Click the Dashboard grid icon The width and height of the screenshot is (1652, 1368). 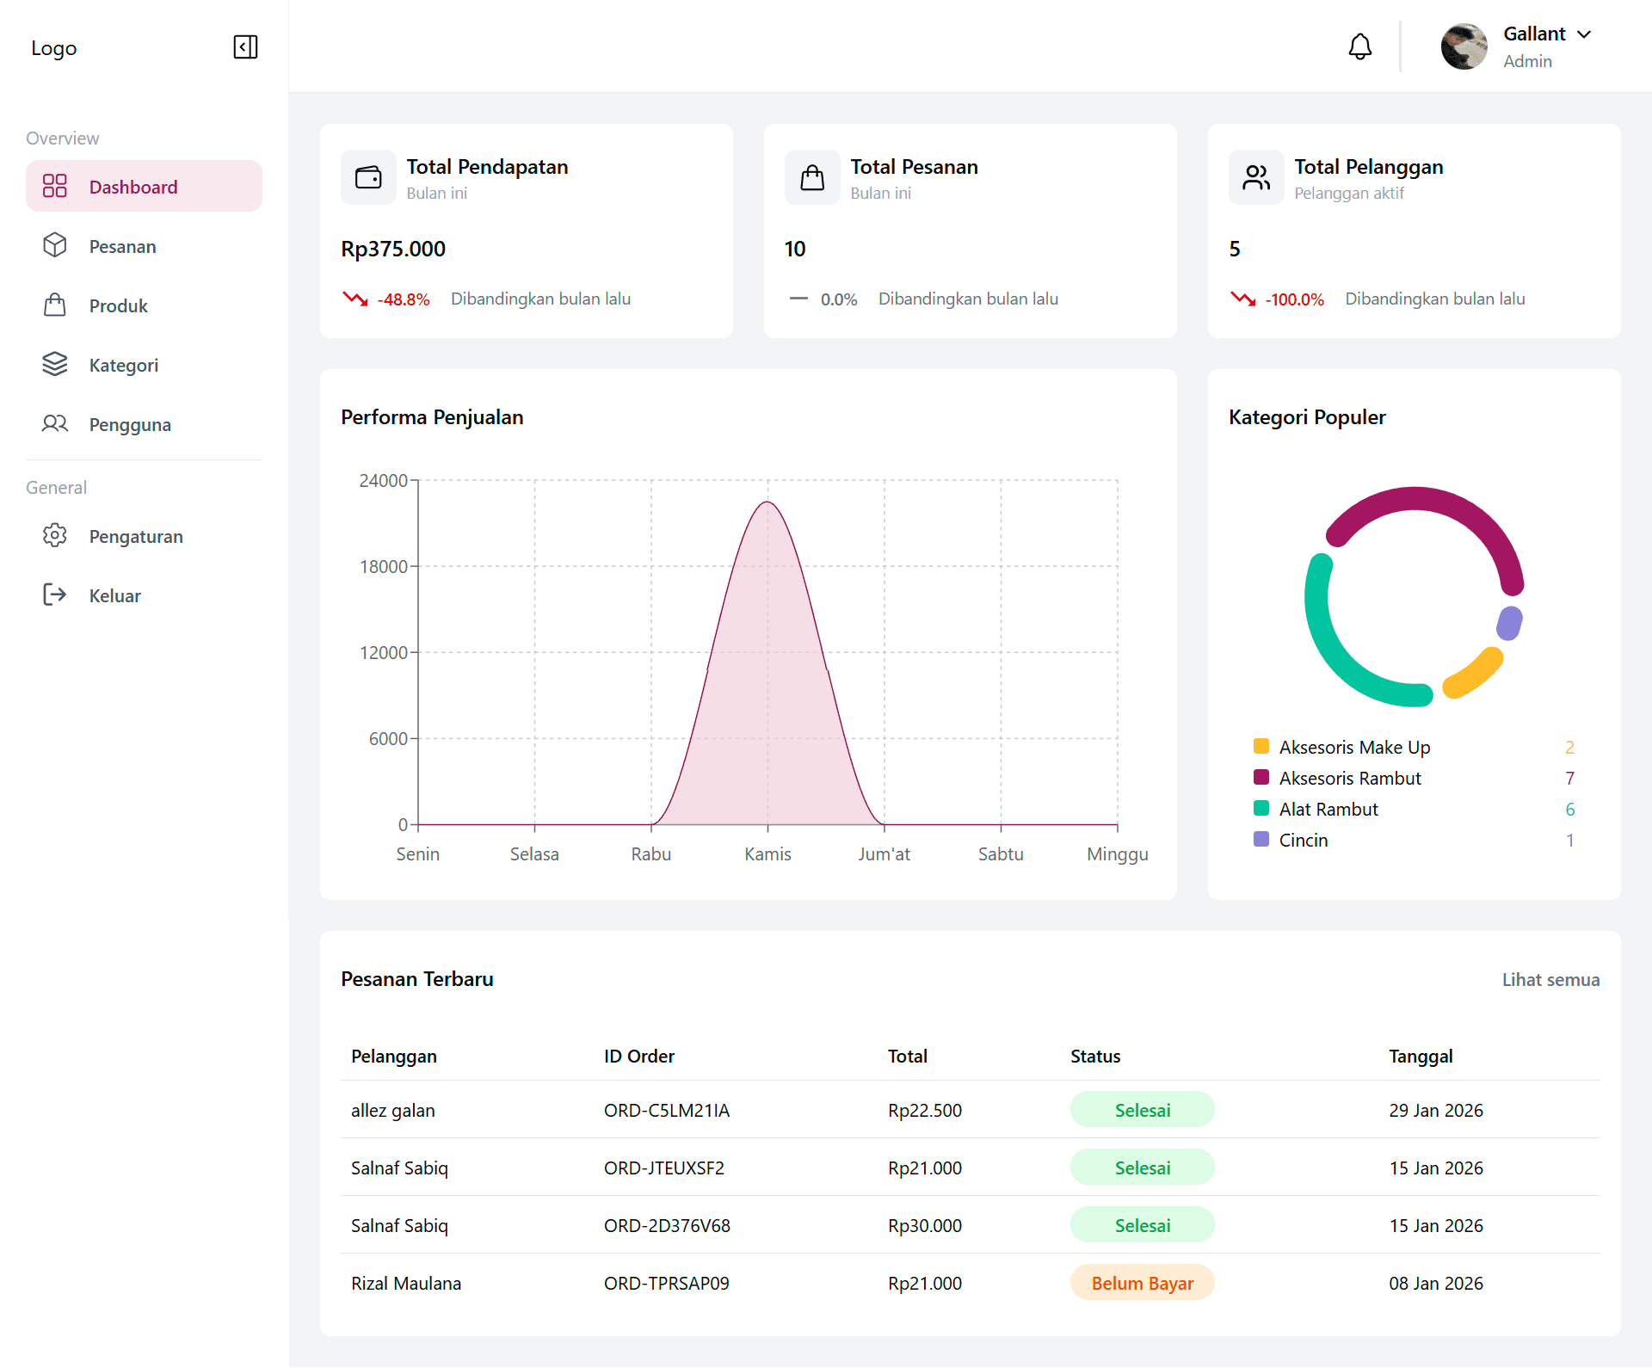55,186
